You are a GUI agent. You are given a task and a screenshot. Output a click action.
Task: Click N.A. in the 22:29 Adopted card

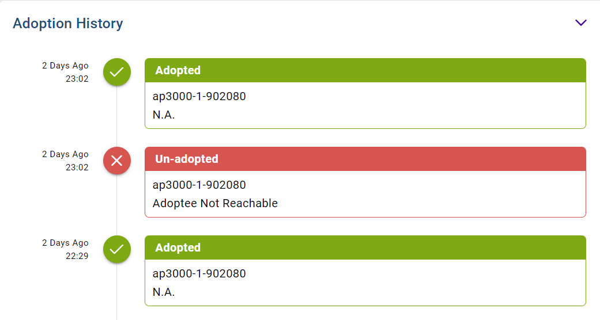164,292
